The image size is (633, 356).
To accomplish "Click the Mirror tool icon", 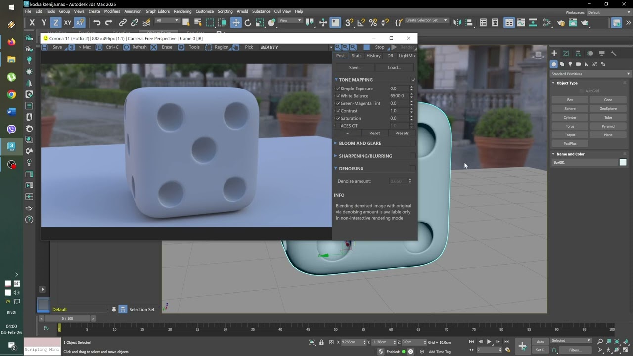I will pos(457,22).
